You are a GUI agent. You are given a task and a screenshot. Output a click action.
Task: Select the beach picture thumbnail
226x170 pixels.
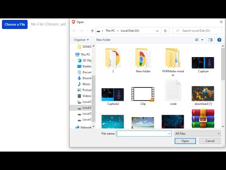143,123
